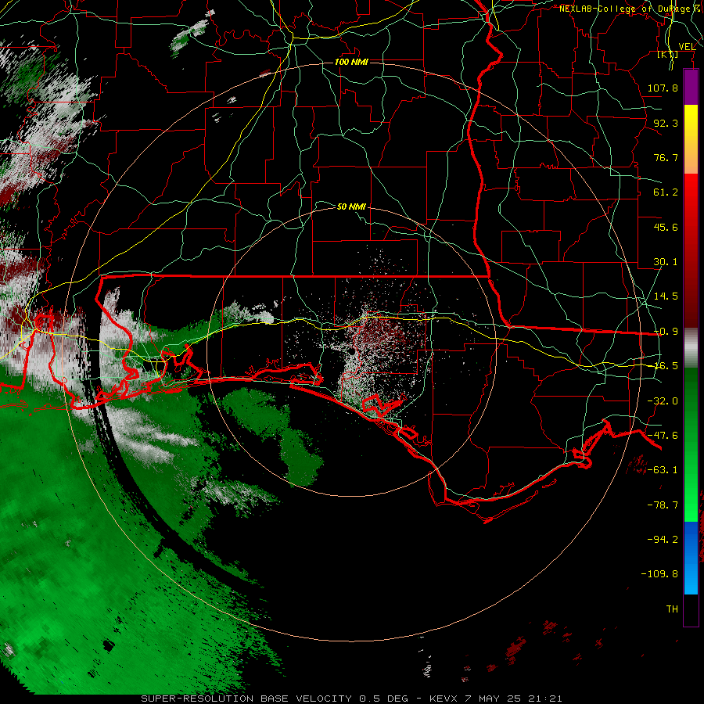Viewport: 704px width, 704px height.
Task: Click the gray-white near-zero color bar segment
Action: [691, 347]
